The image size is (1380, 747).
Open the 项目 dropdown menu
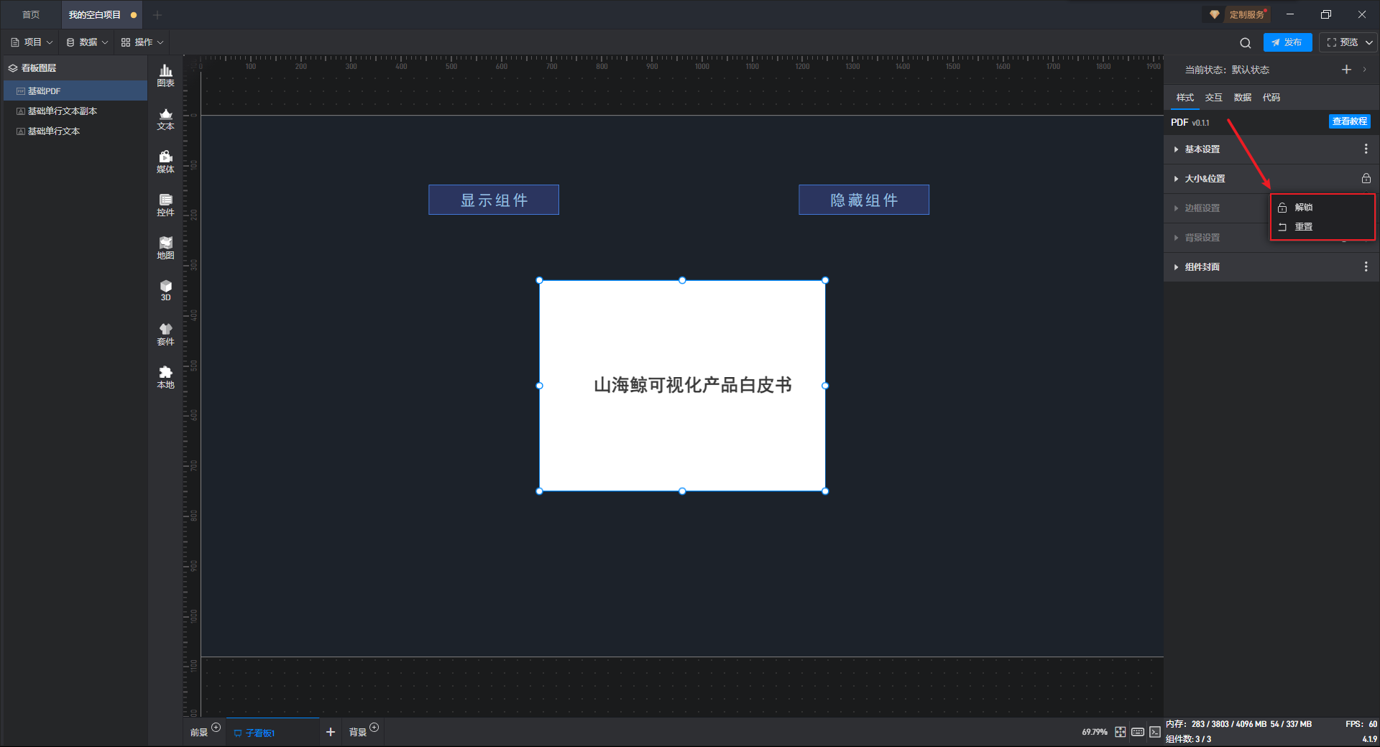[x=32, y=42]
